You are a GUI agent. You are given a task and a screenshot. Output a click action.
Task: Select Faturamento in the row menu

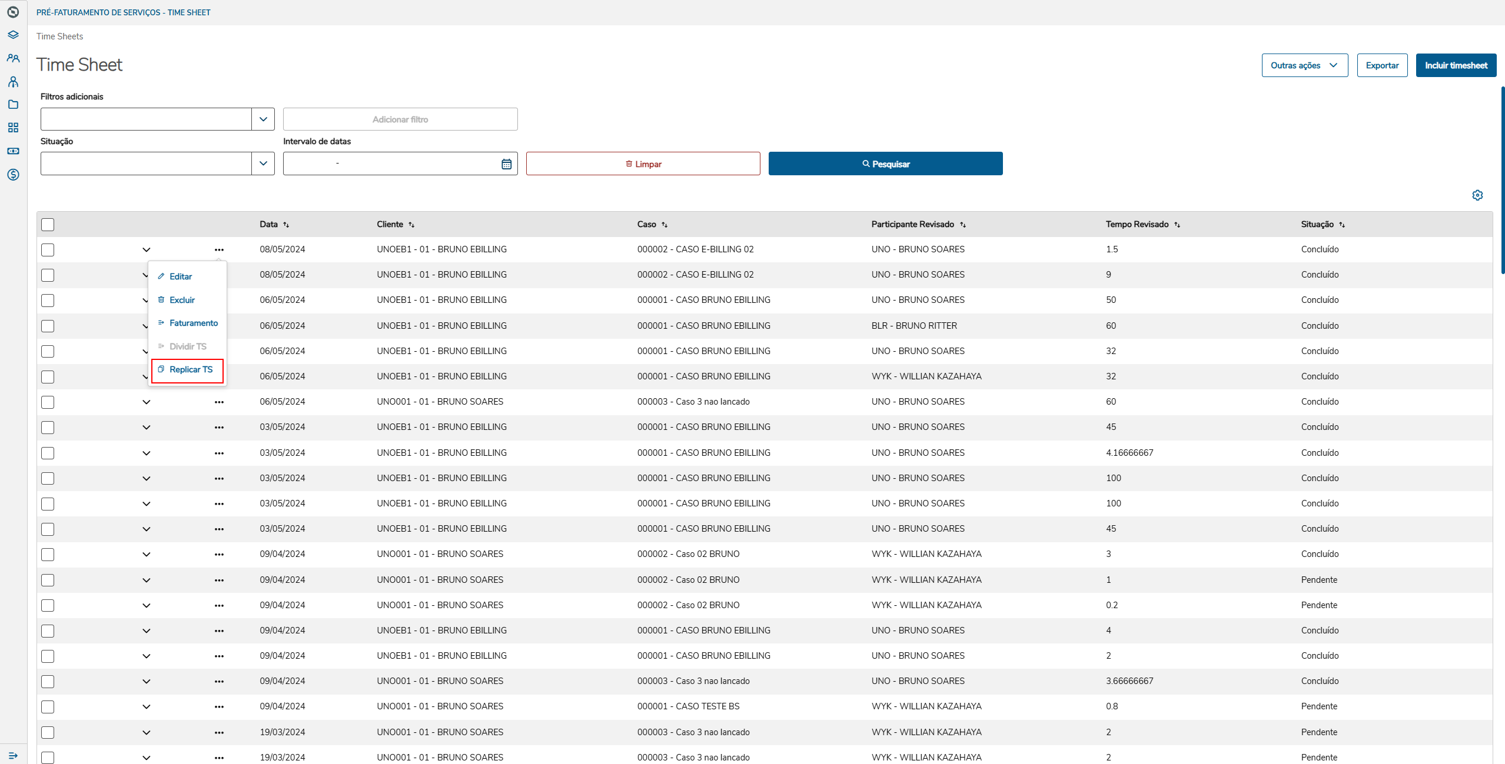(x=193, y=323)
